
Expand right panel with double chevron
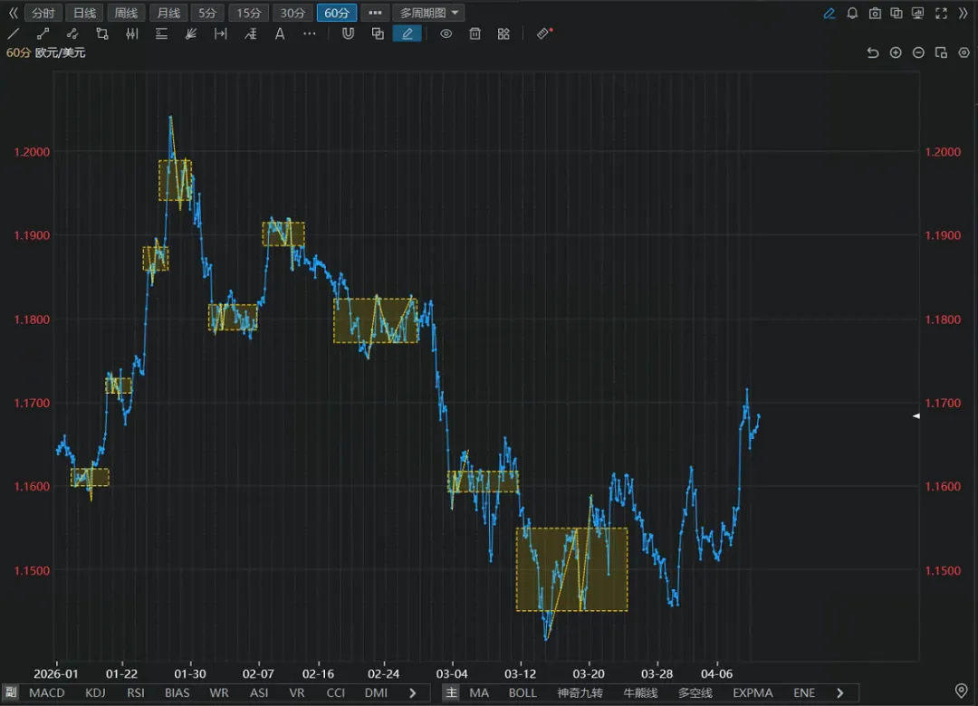coord(963,13)
